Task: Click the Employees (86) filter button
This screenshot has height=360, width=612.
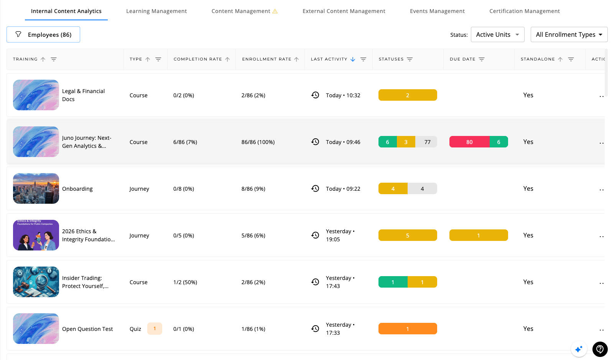Action: tap(43, 34)
